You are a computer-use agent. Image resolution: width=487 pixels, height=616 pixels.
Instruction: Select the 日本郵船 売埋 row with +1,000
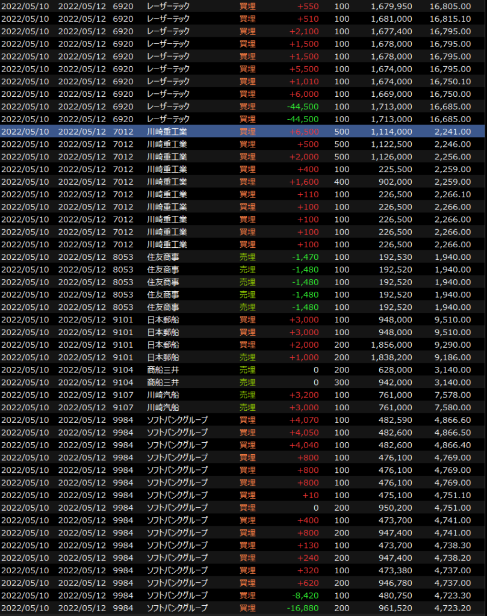pos(241,357)
